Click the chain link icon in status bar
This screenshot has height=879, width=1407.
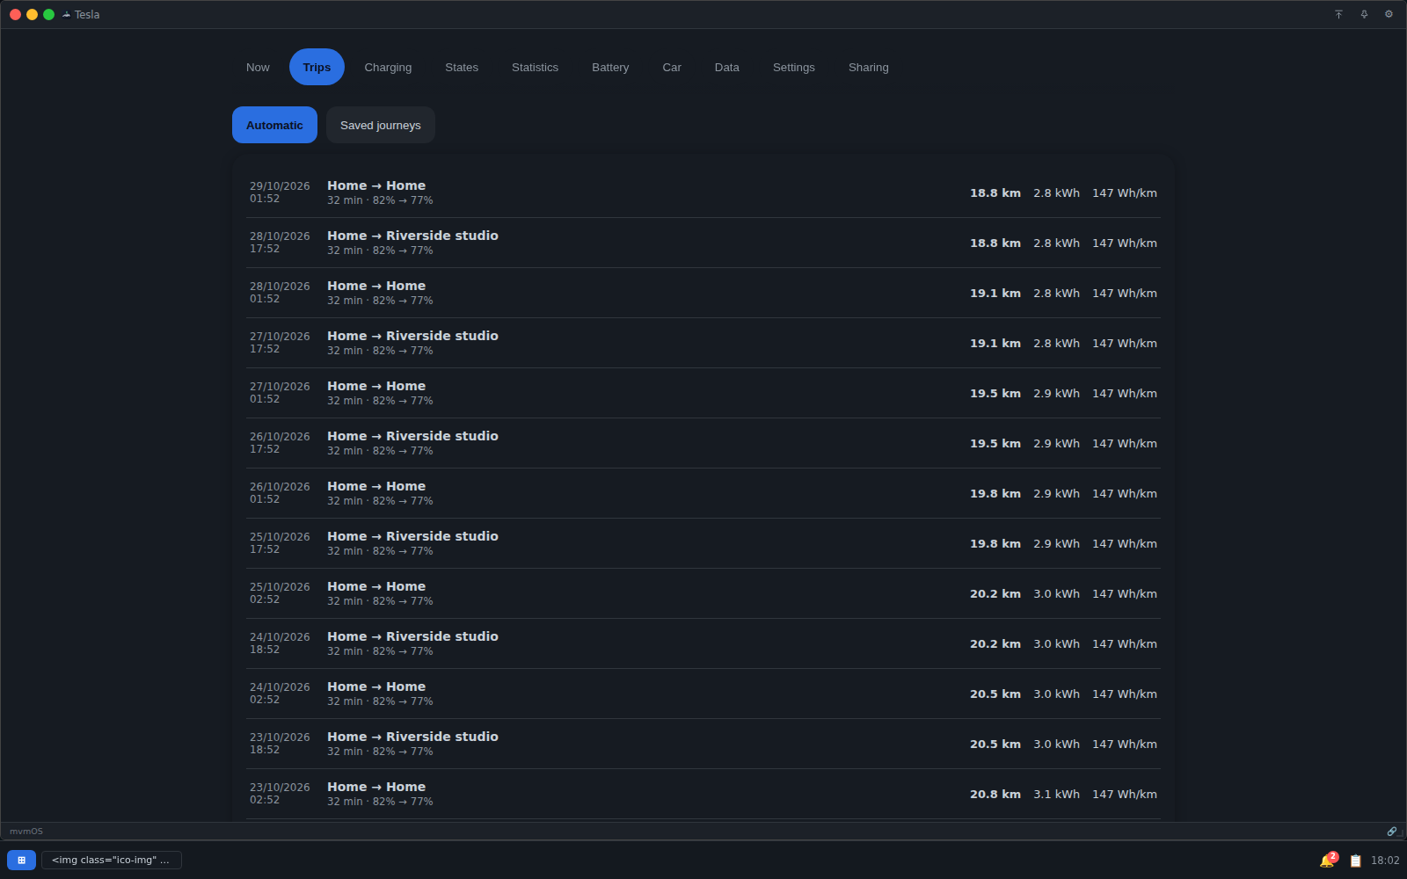coord(1392,831)
